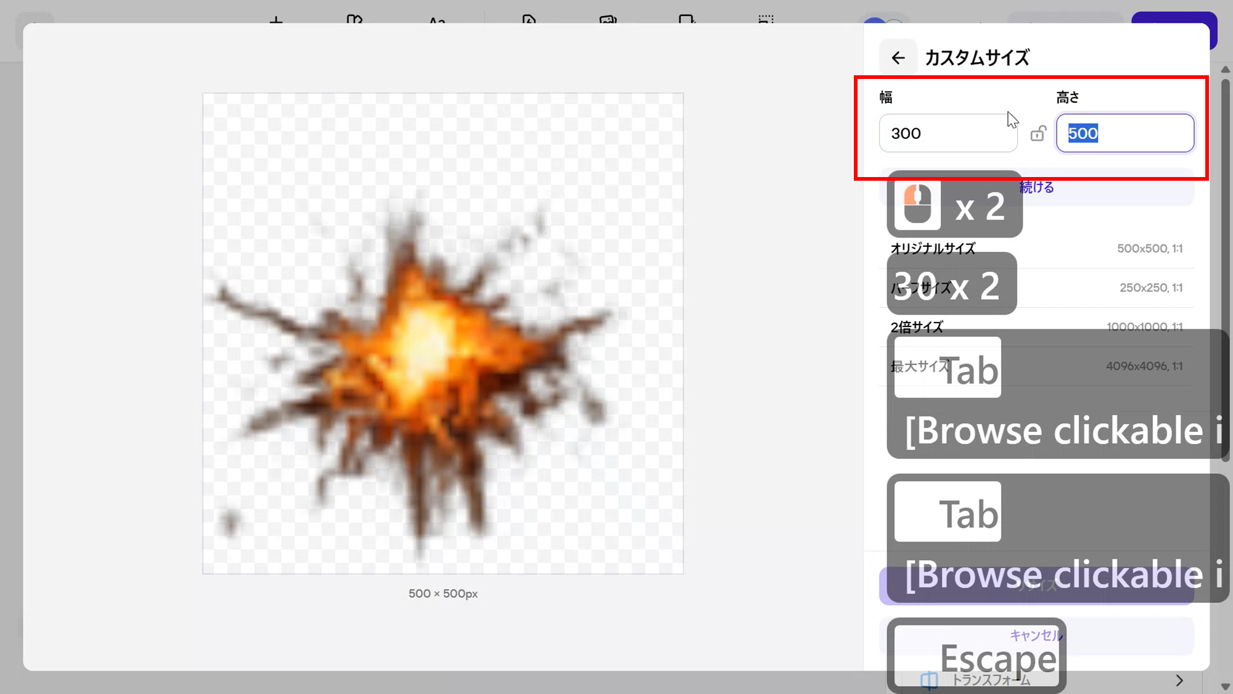Image resolution: width=1233 pixels, height=694 pixels.
Task: Click the 高さ height input field
Action: pos(1125,133)
